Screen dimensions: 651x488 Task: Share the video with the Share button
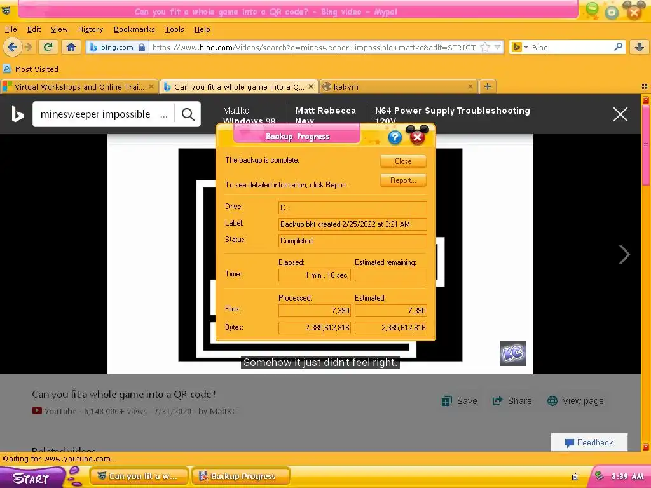pyautogui.click(x=512, y=401)
